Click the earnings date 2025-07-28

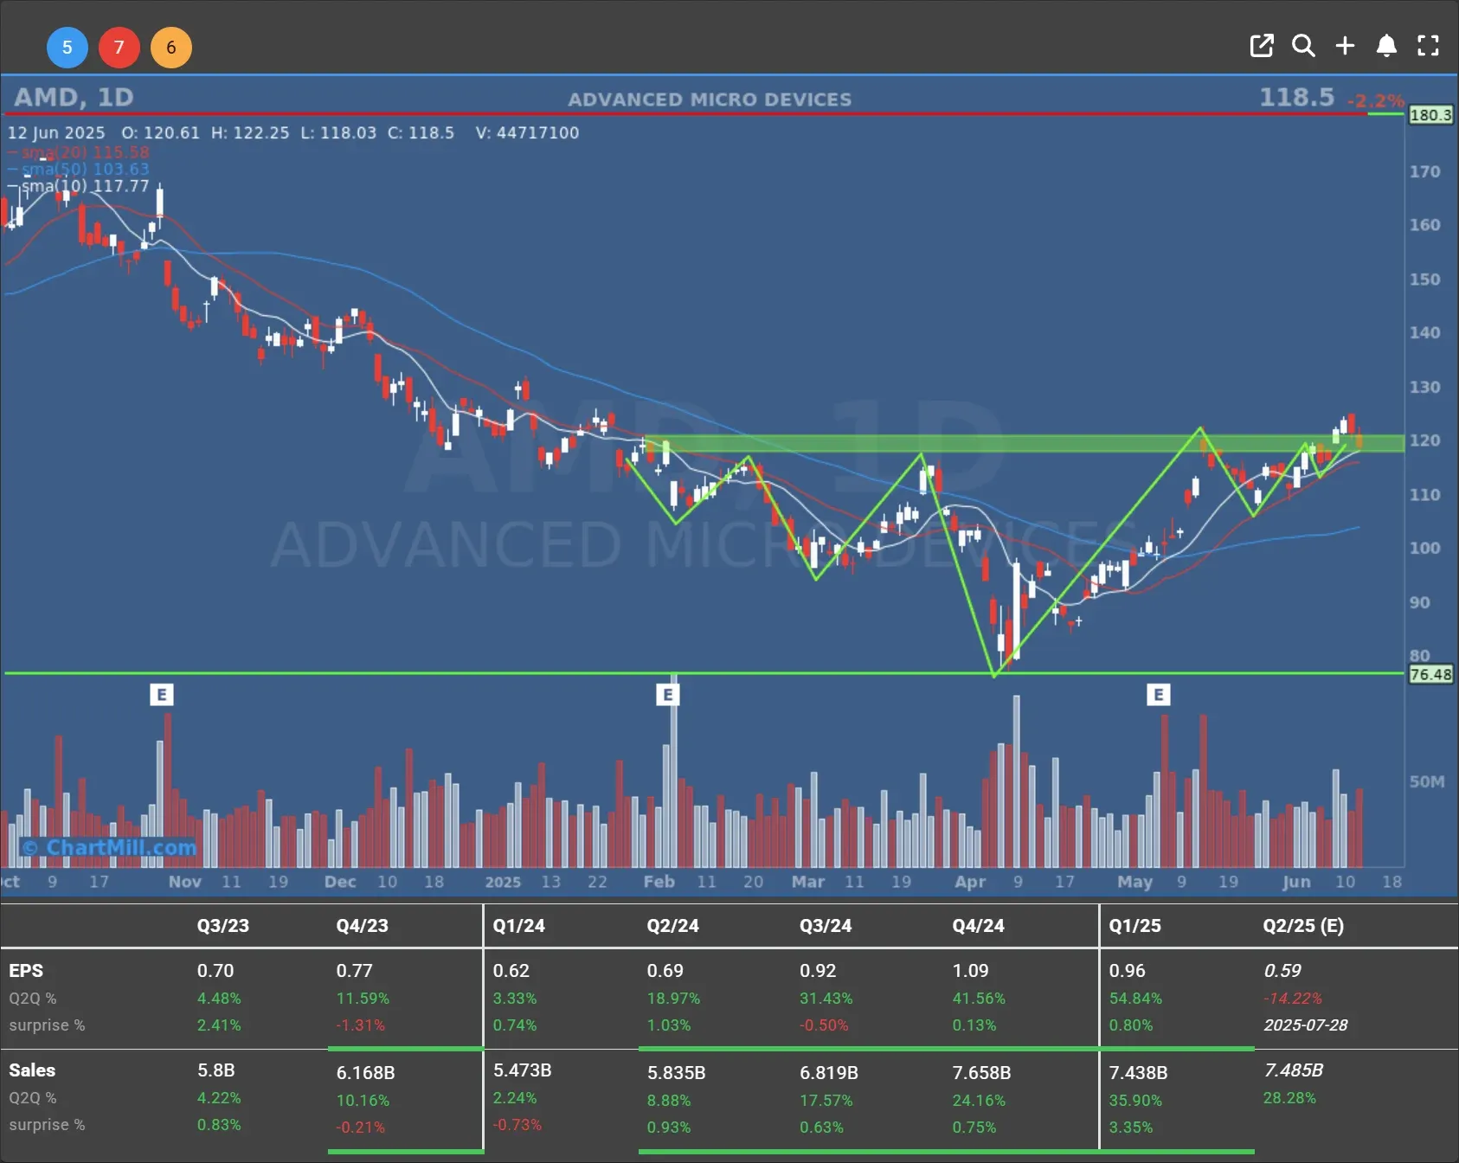1306,1025
